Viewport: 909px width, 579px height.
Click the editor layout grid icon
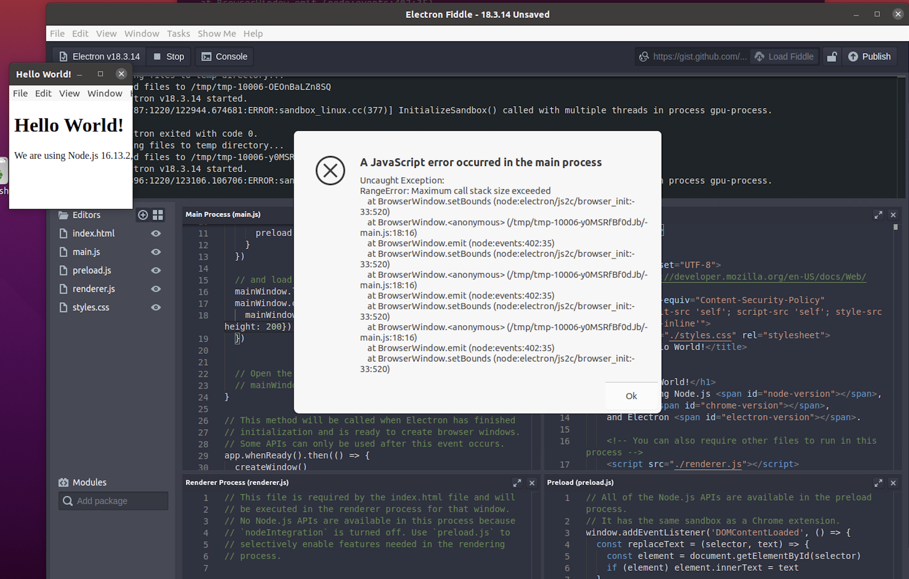pyautogui.click(x=158, y=215)
